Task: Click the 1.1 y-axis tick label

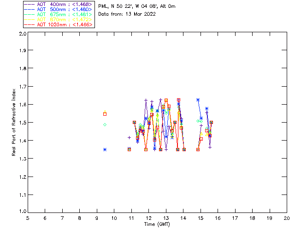Action: (23, 195)
